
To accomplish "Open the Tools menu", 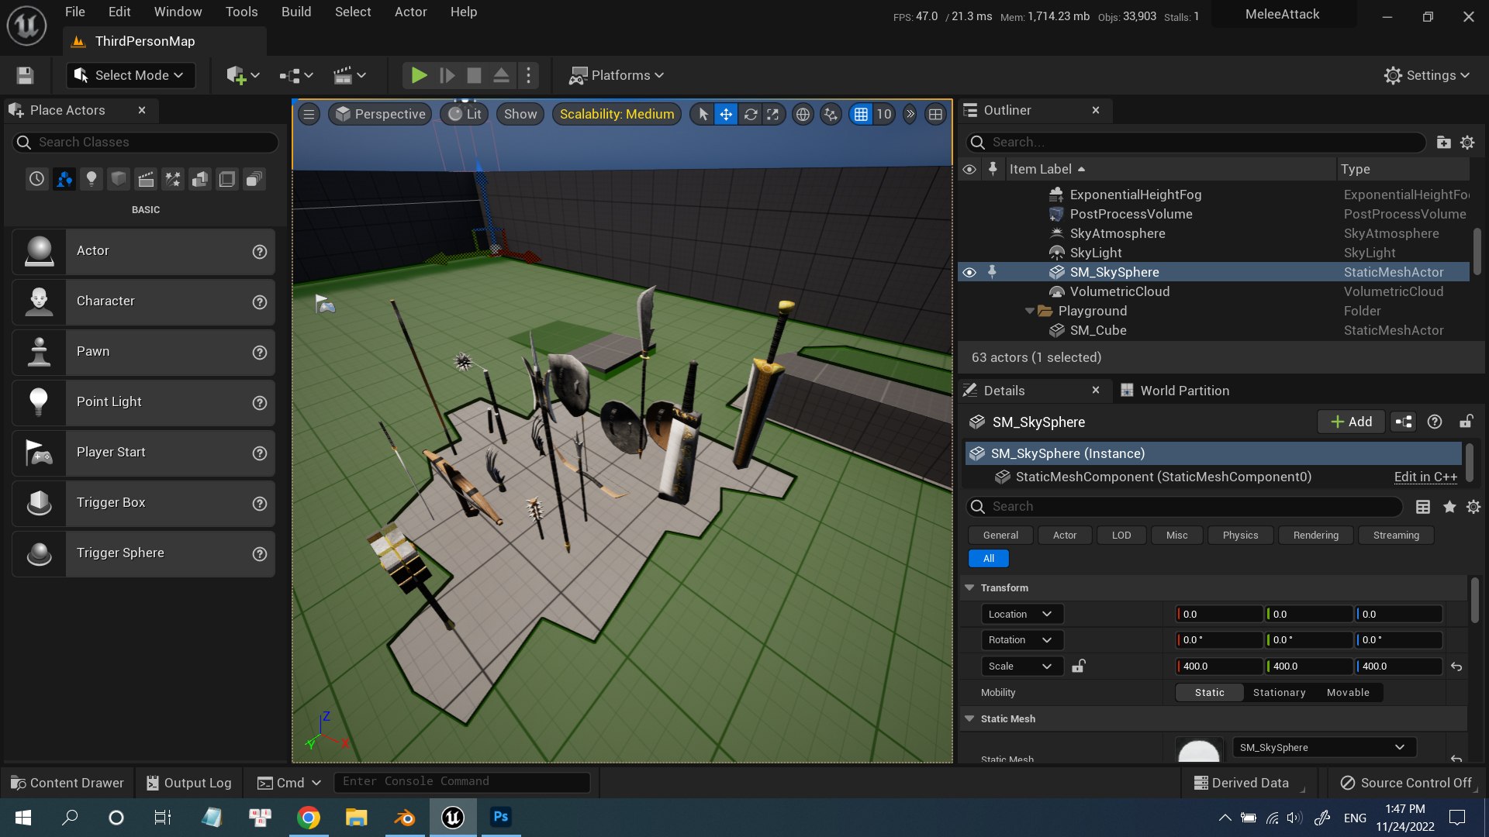I will pyautogui.click(x=241, y=12).
